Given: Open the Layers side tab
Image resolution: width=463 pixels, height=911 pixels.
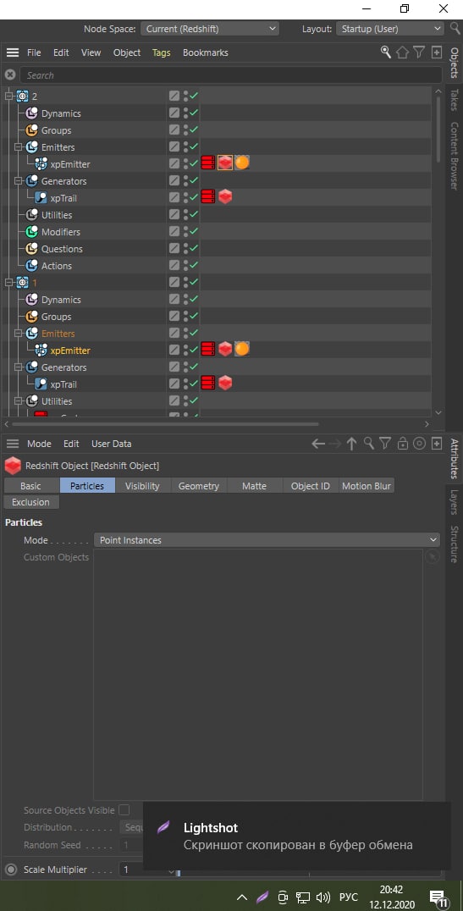Looking at the screenshot, I should 455,502.
